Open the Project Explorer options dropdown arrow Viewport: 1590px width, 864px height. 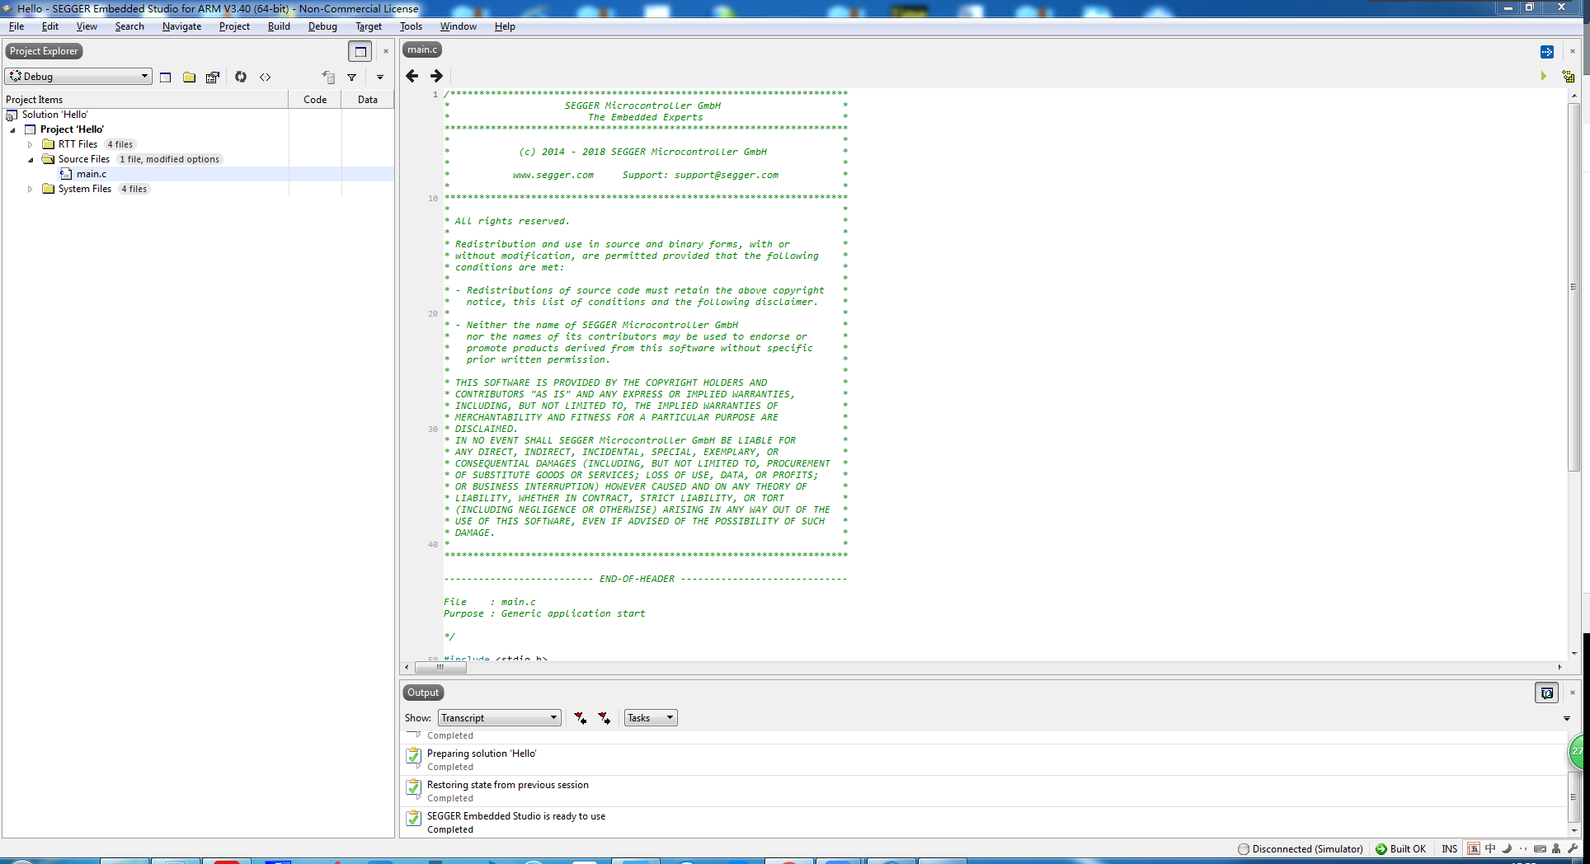click(x=380, y=77)
